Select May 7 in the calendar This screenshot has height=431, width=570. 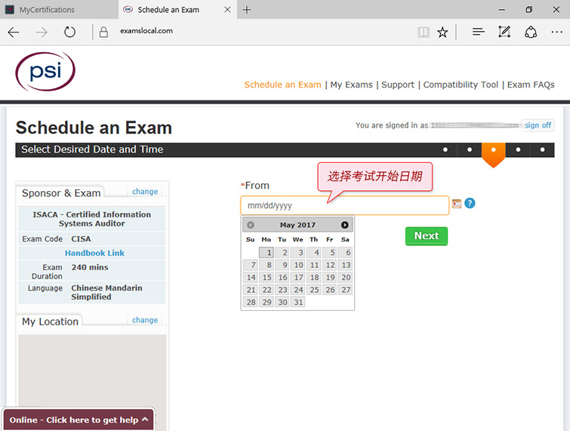tap(251, 265)
